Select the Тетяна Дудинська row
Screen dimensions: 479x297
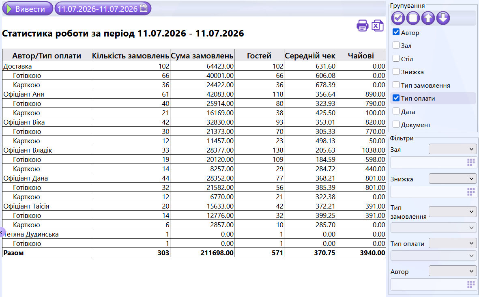(194, 234)
